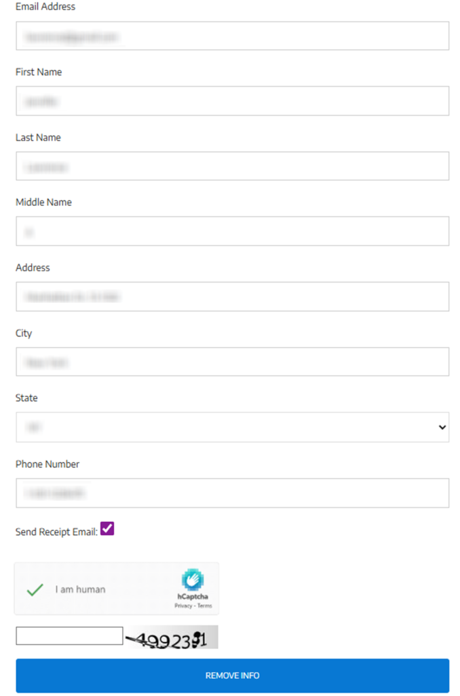
Task: Click the Phone Number input box
Action: click(x=232, y=493)
